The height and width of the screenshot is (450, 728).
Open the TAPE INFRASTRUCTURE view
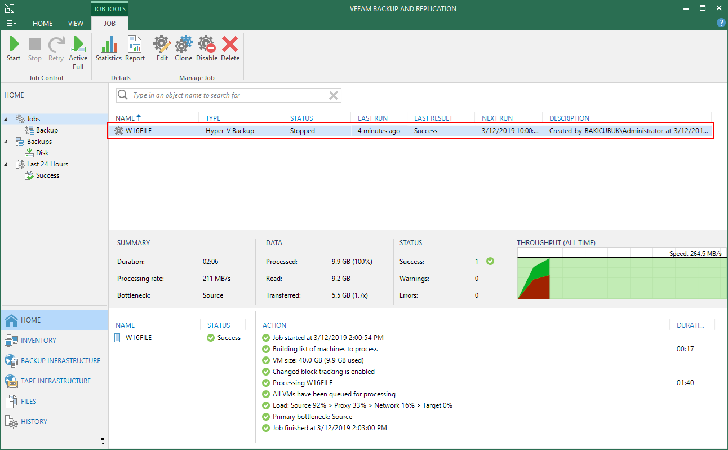54,381
